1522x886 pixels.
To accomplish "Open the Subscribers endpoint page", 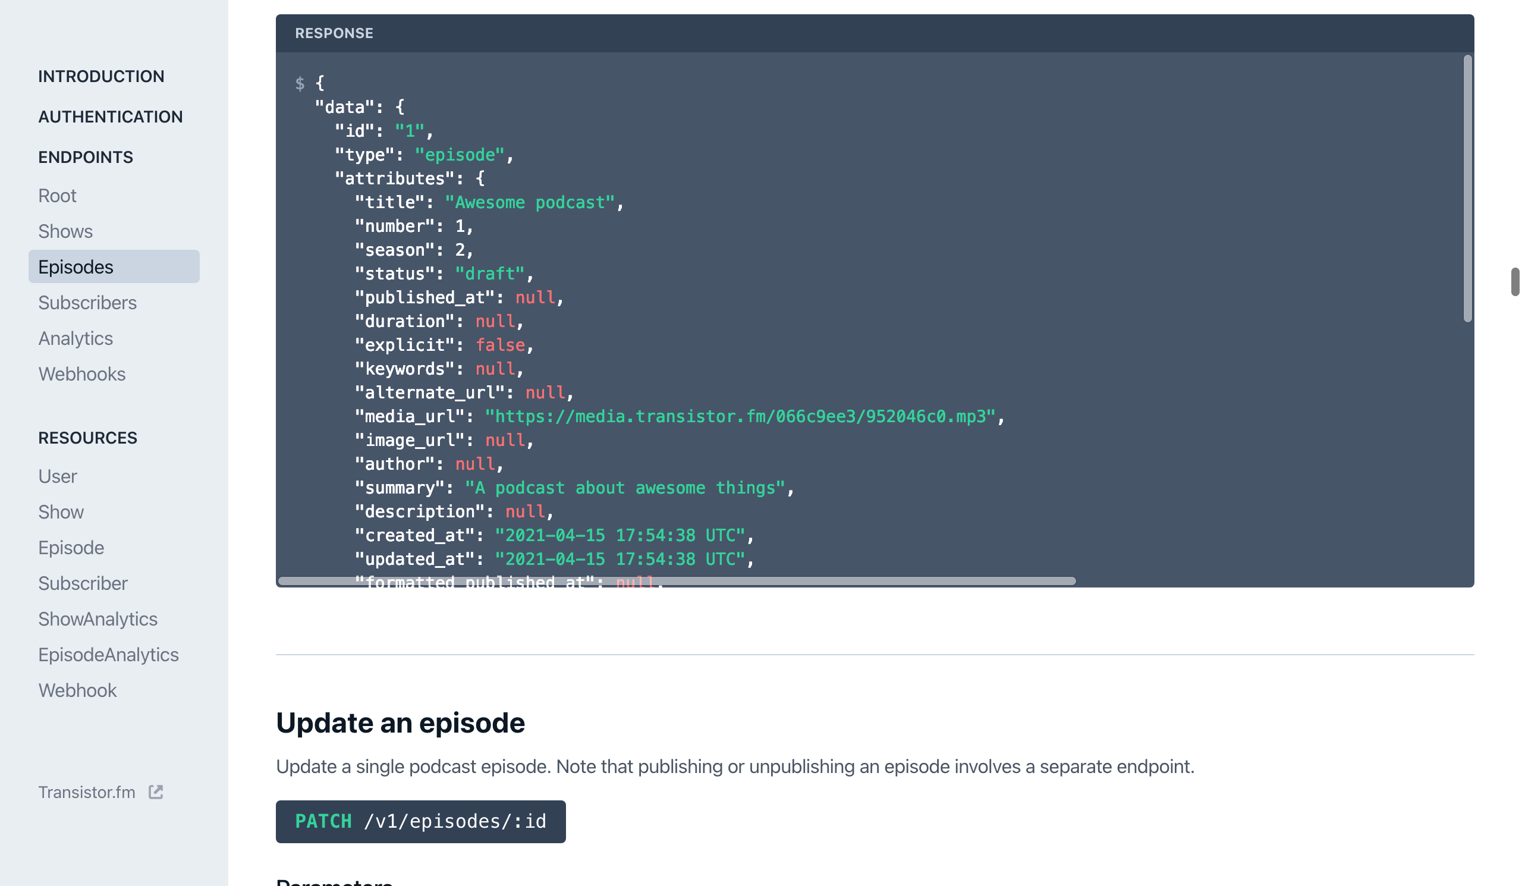I will [87, 303].
